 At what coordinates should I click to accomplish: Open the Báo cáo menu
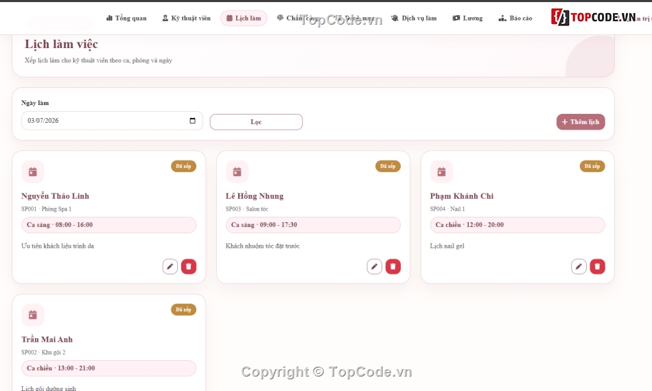pyautogui.click(x=515, y=19)
